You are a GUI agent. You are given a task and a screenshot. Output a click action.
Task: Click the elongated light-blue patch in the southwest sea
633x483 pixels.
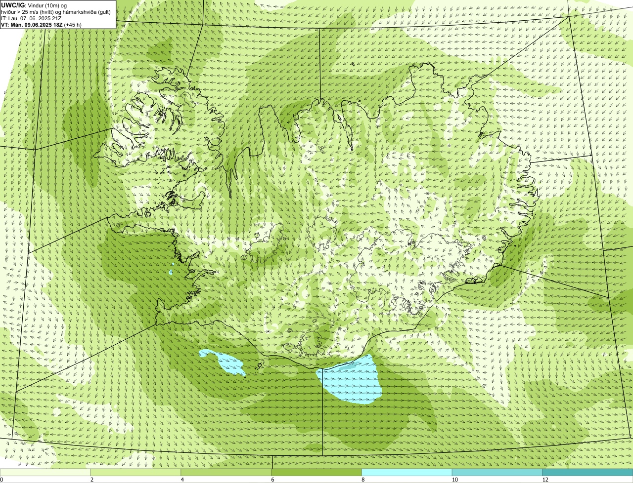[x=224, y=362]
